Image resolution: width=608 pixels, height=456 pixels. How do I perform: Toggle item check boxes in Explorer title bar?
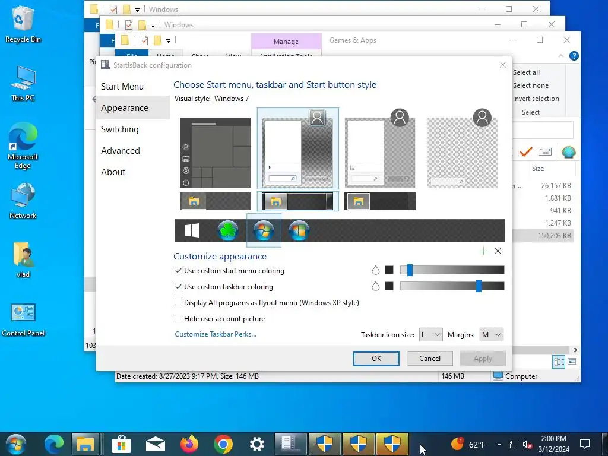144,40
